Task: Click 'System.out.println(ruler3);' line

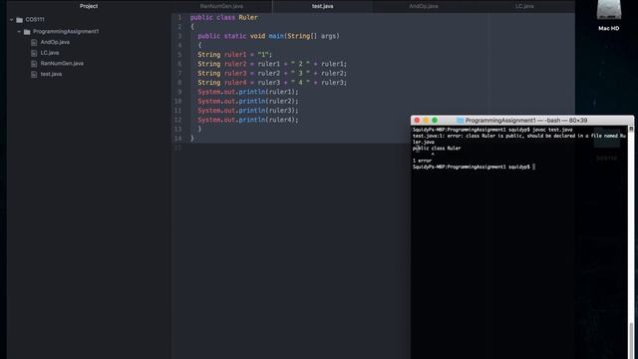Action: (248, 111)
